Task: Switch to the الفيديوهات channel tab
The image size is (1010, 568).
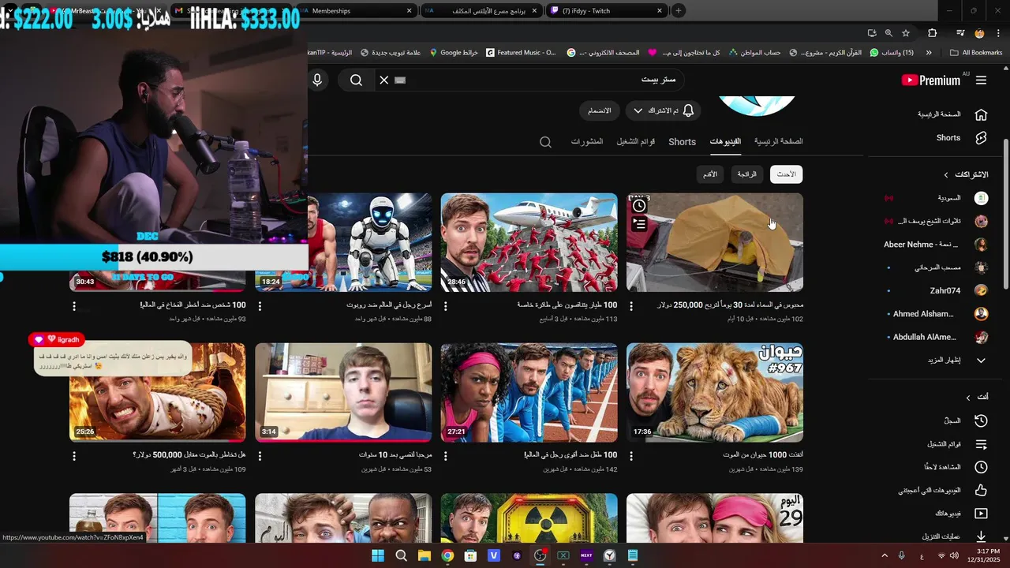Action: click(725, 141)
